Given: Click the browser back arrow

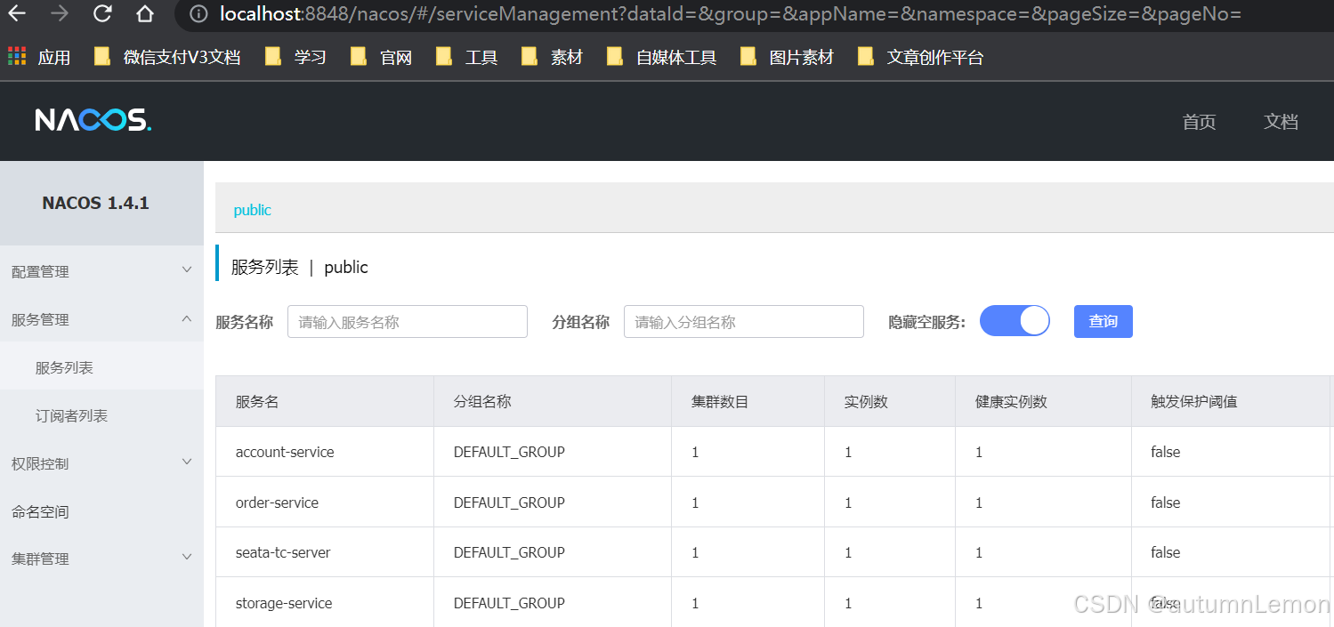Looking at the screenshot, I should (18, 14).
